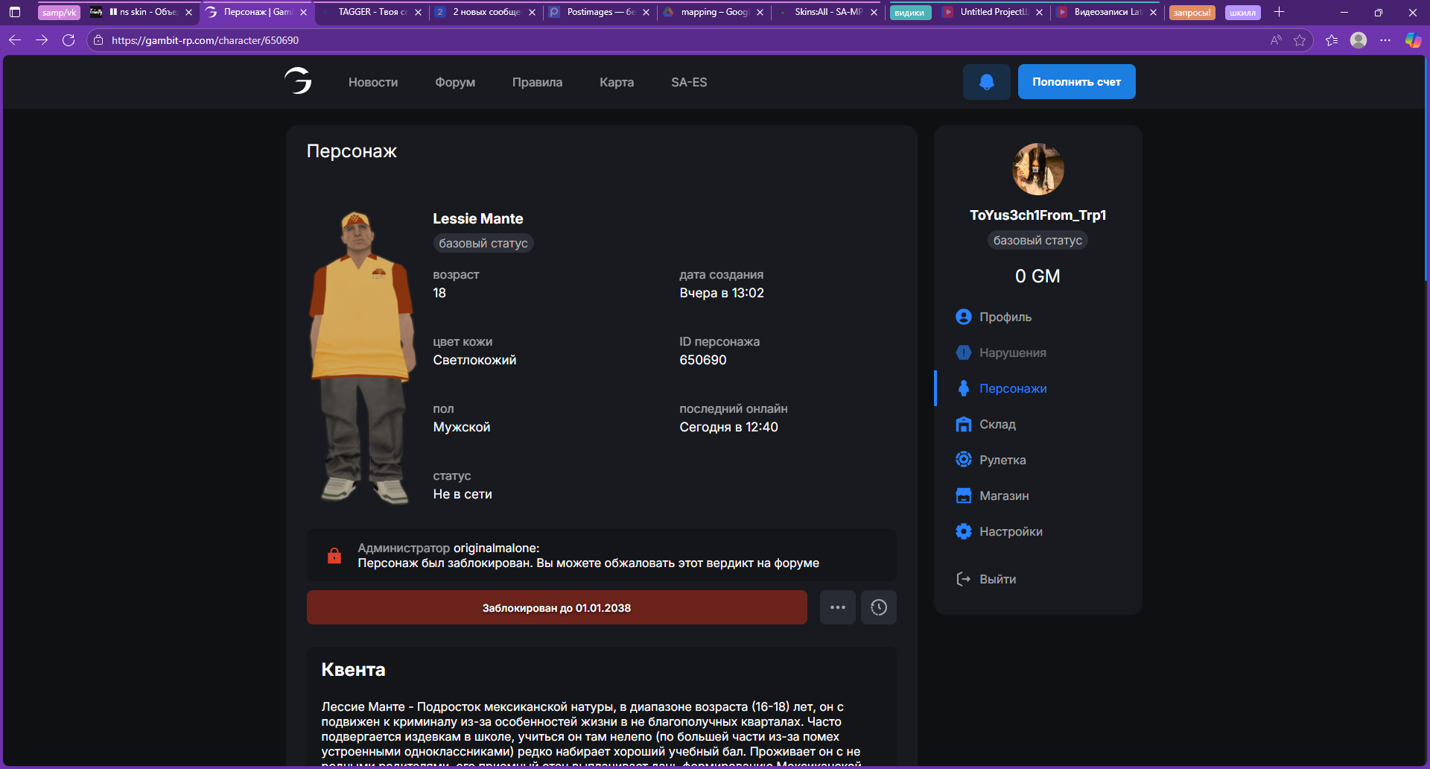Open the Правила page
1430x769 pixels.
pyautogui.click(x=537, y=82)
